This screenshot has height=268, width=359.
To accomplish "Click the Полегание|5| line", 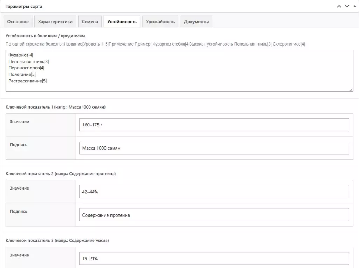I will point(22,74).
